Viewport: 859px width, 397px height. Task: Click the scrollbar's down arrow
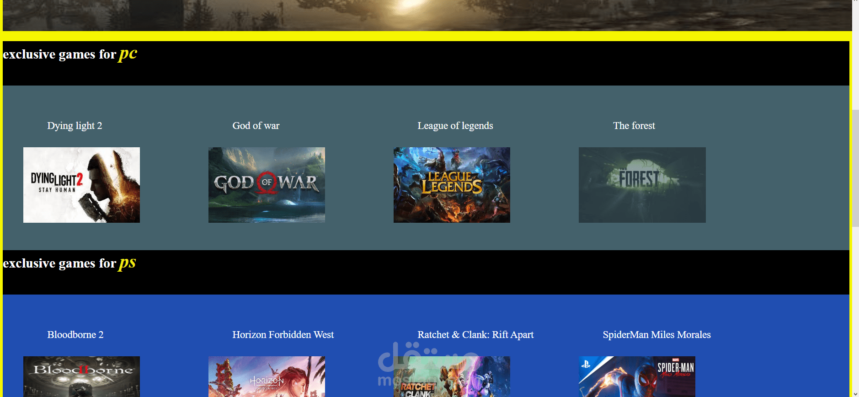pos(855,393)
